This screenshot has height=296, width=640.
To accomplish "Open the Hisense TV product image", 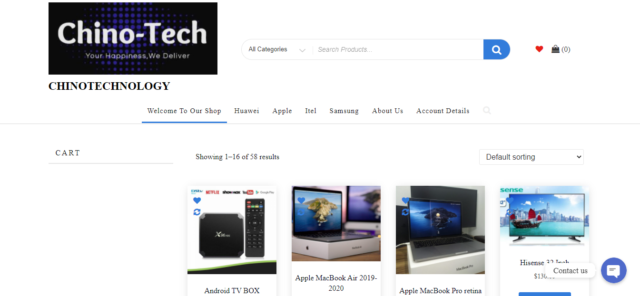I will (x=544, y=216).
